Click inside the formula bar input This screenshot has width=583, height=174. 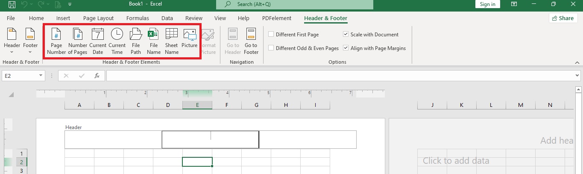(x=340, y=76)
